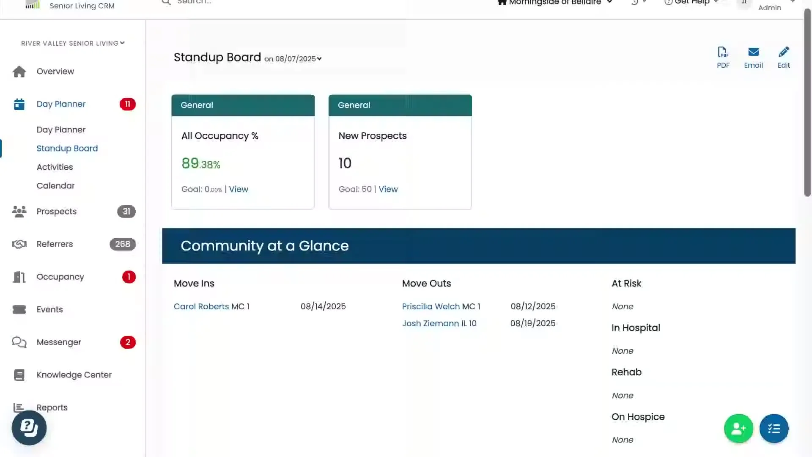Click the page vertical scrollbar

click(x=807, y=106)
